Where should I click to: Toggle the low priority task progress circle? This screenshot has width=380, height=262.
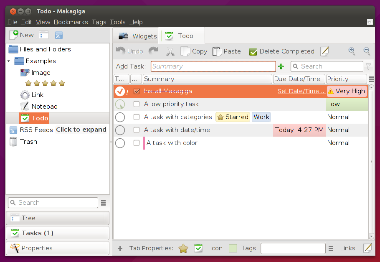pyautogui.click(x=120, y=104)
